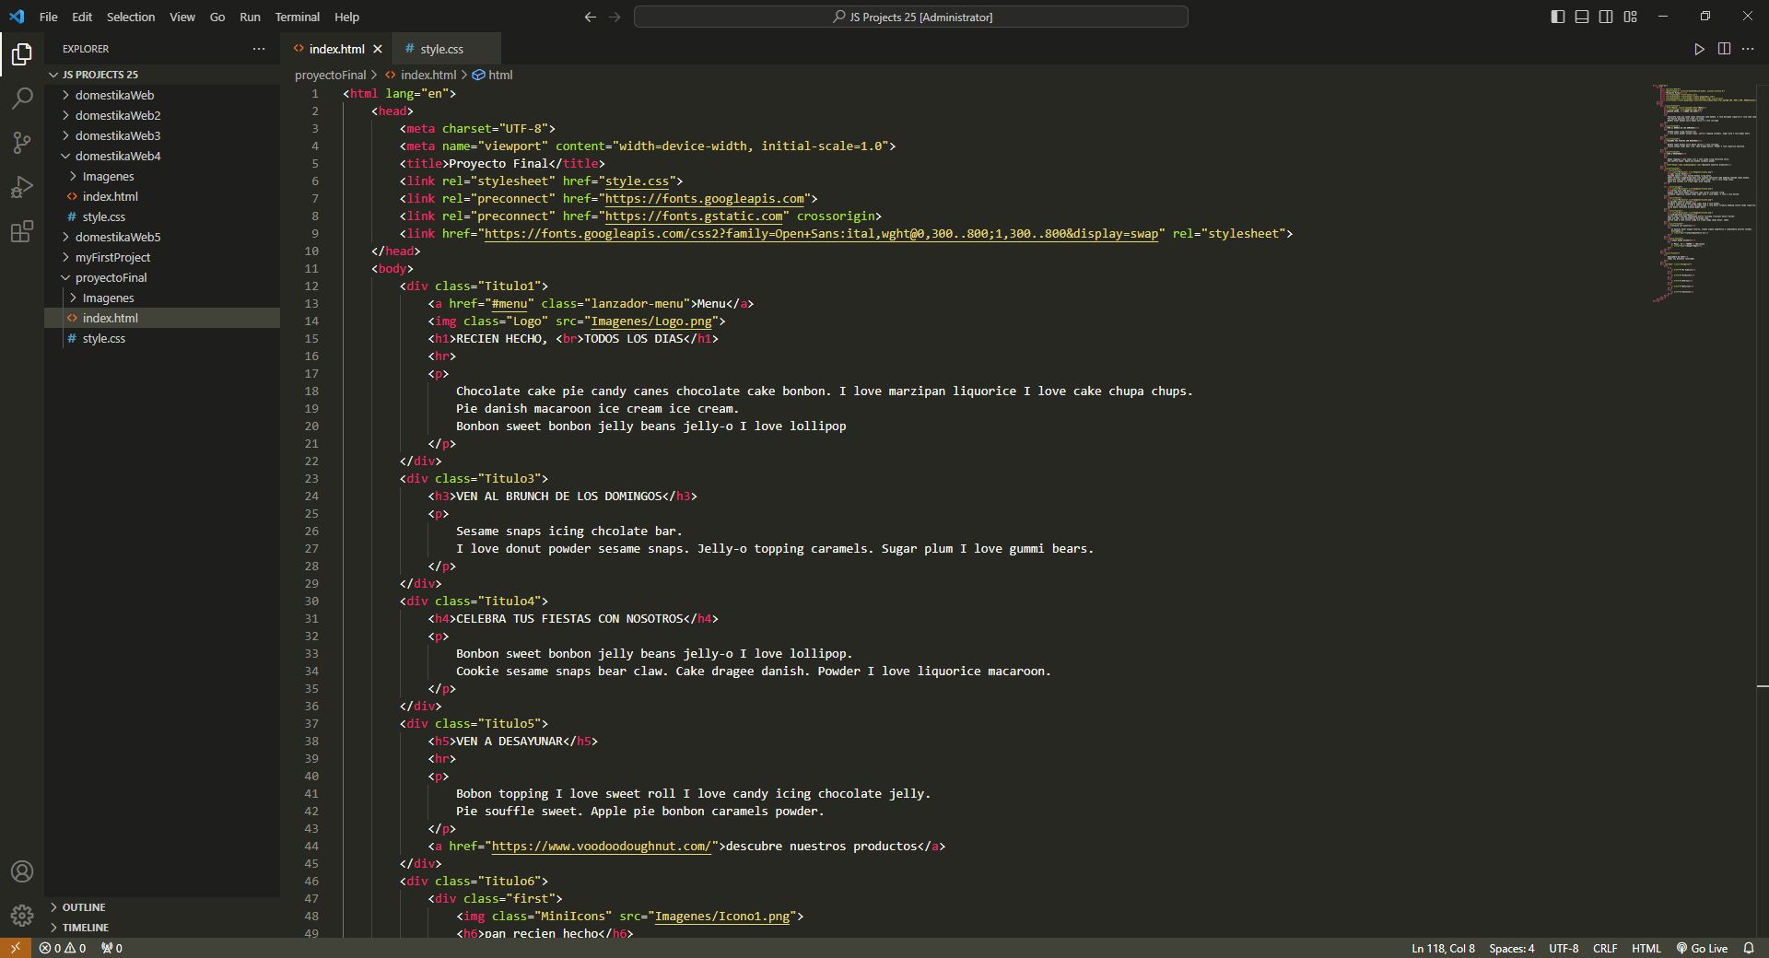
Task: Collapse the domestikaWeb4 folder
Action: pyautogui.click(x=162, y=156)
